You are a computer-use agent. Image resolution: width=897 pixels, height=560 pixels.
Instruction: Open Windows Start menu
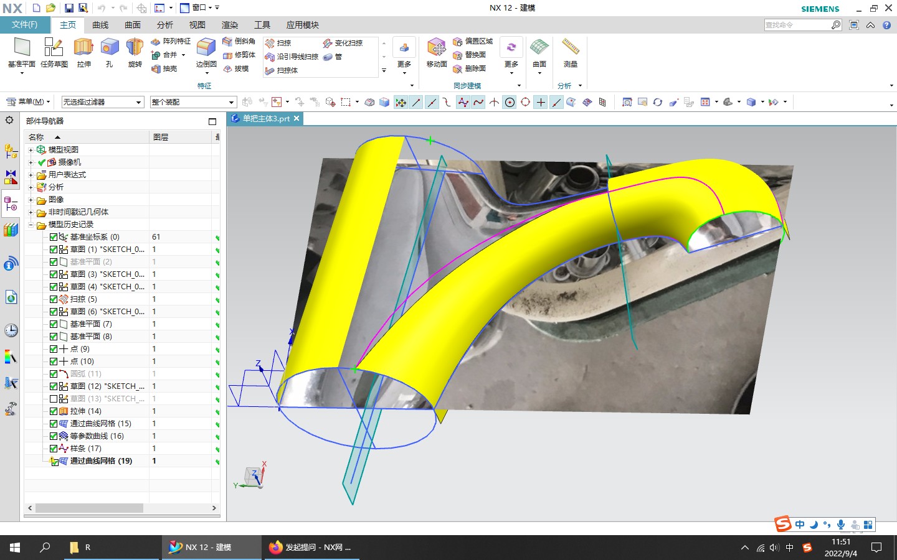(x=15, y=548)
